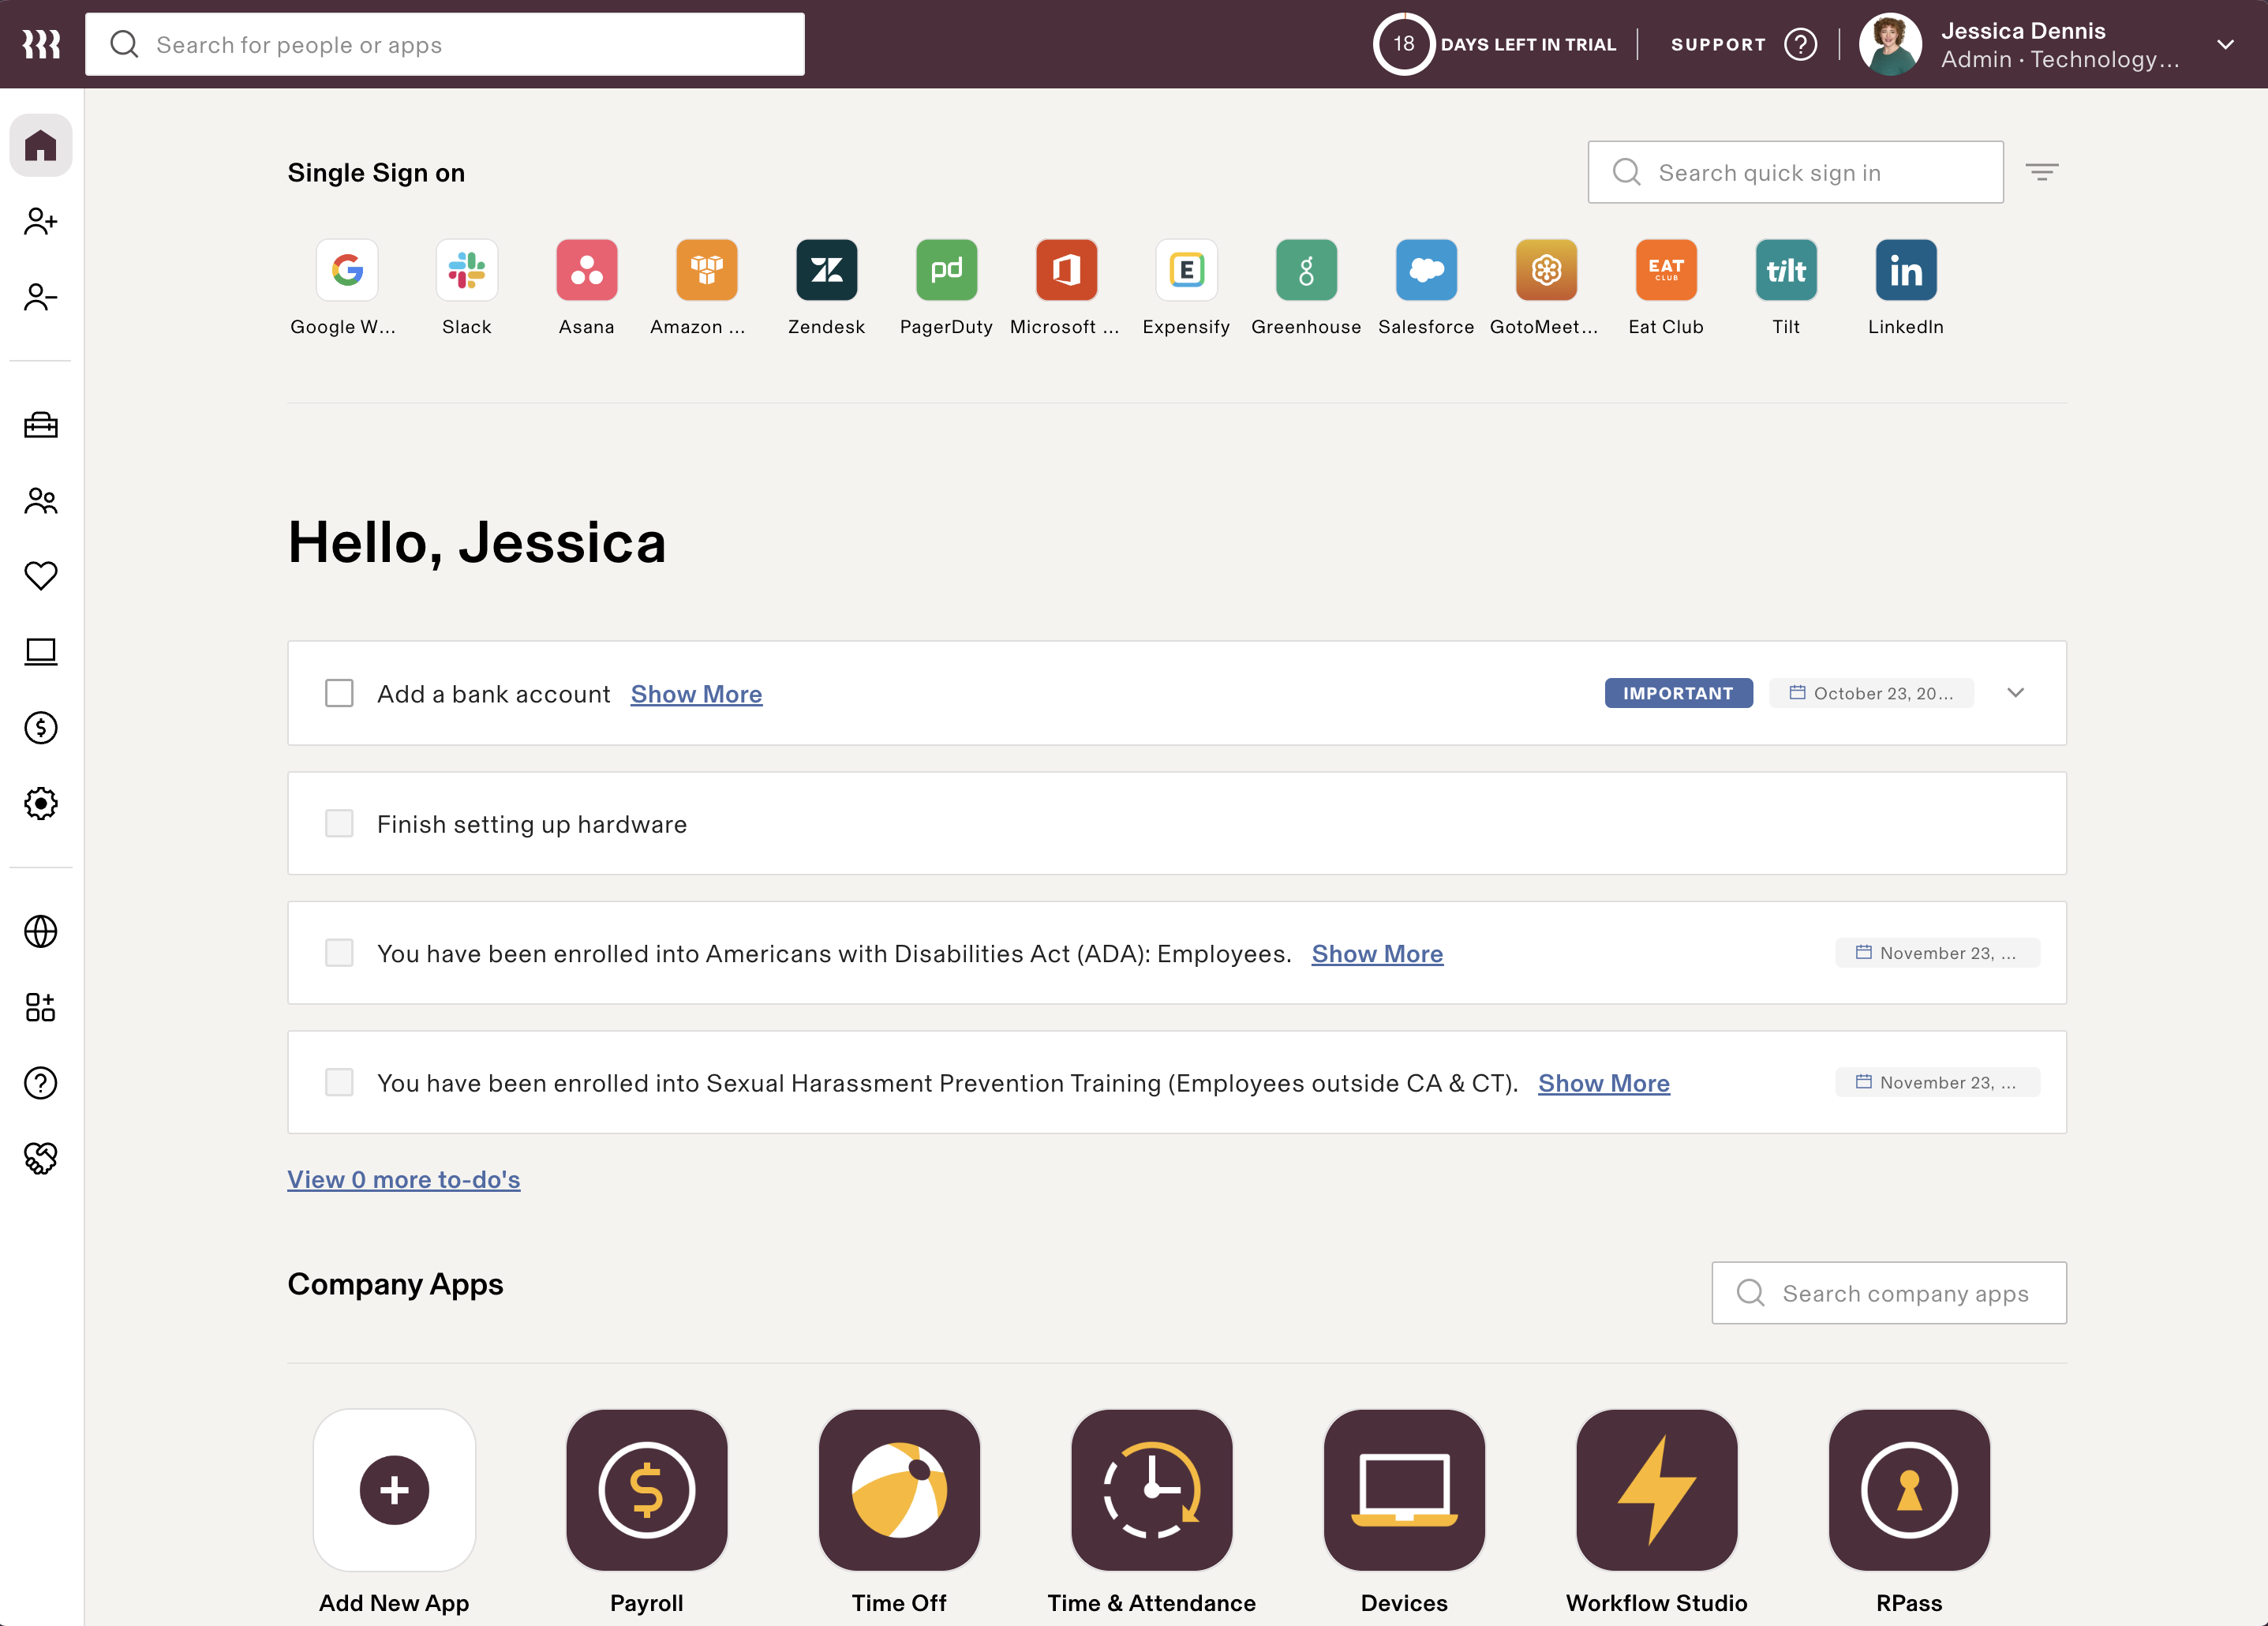Show more for Sexual Harassment Prevention Training
Screen dimensions: 2268x1626
[1604, 1083]
